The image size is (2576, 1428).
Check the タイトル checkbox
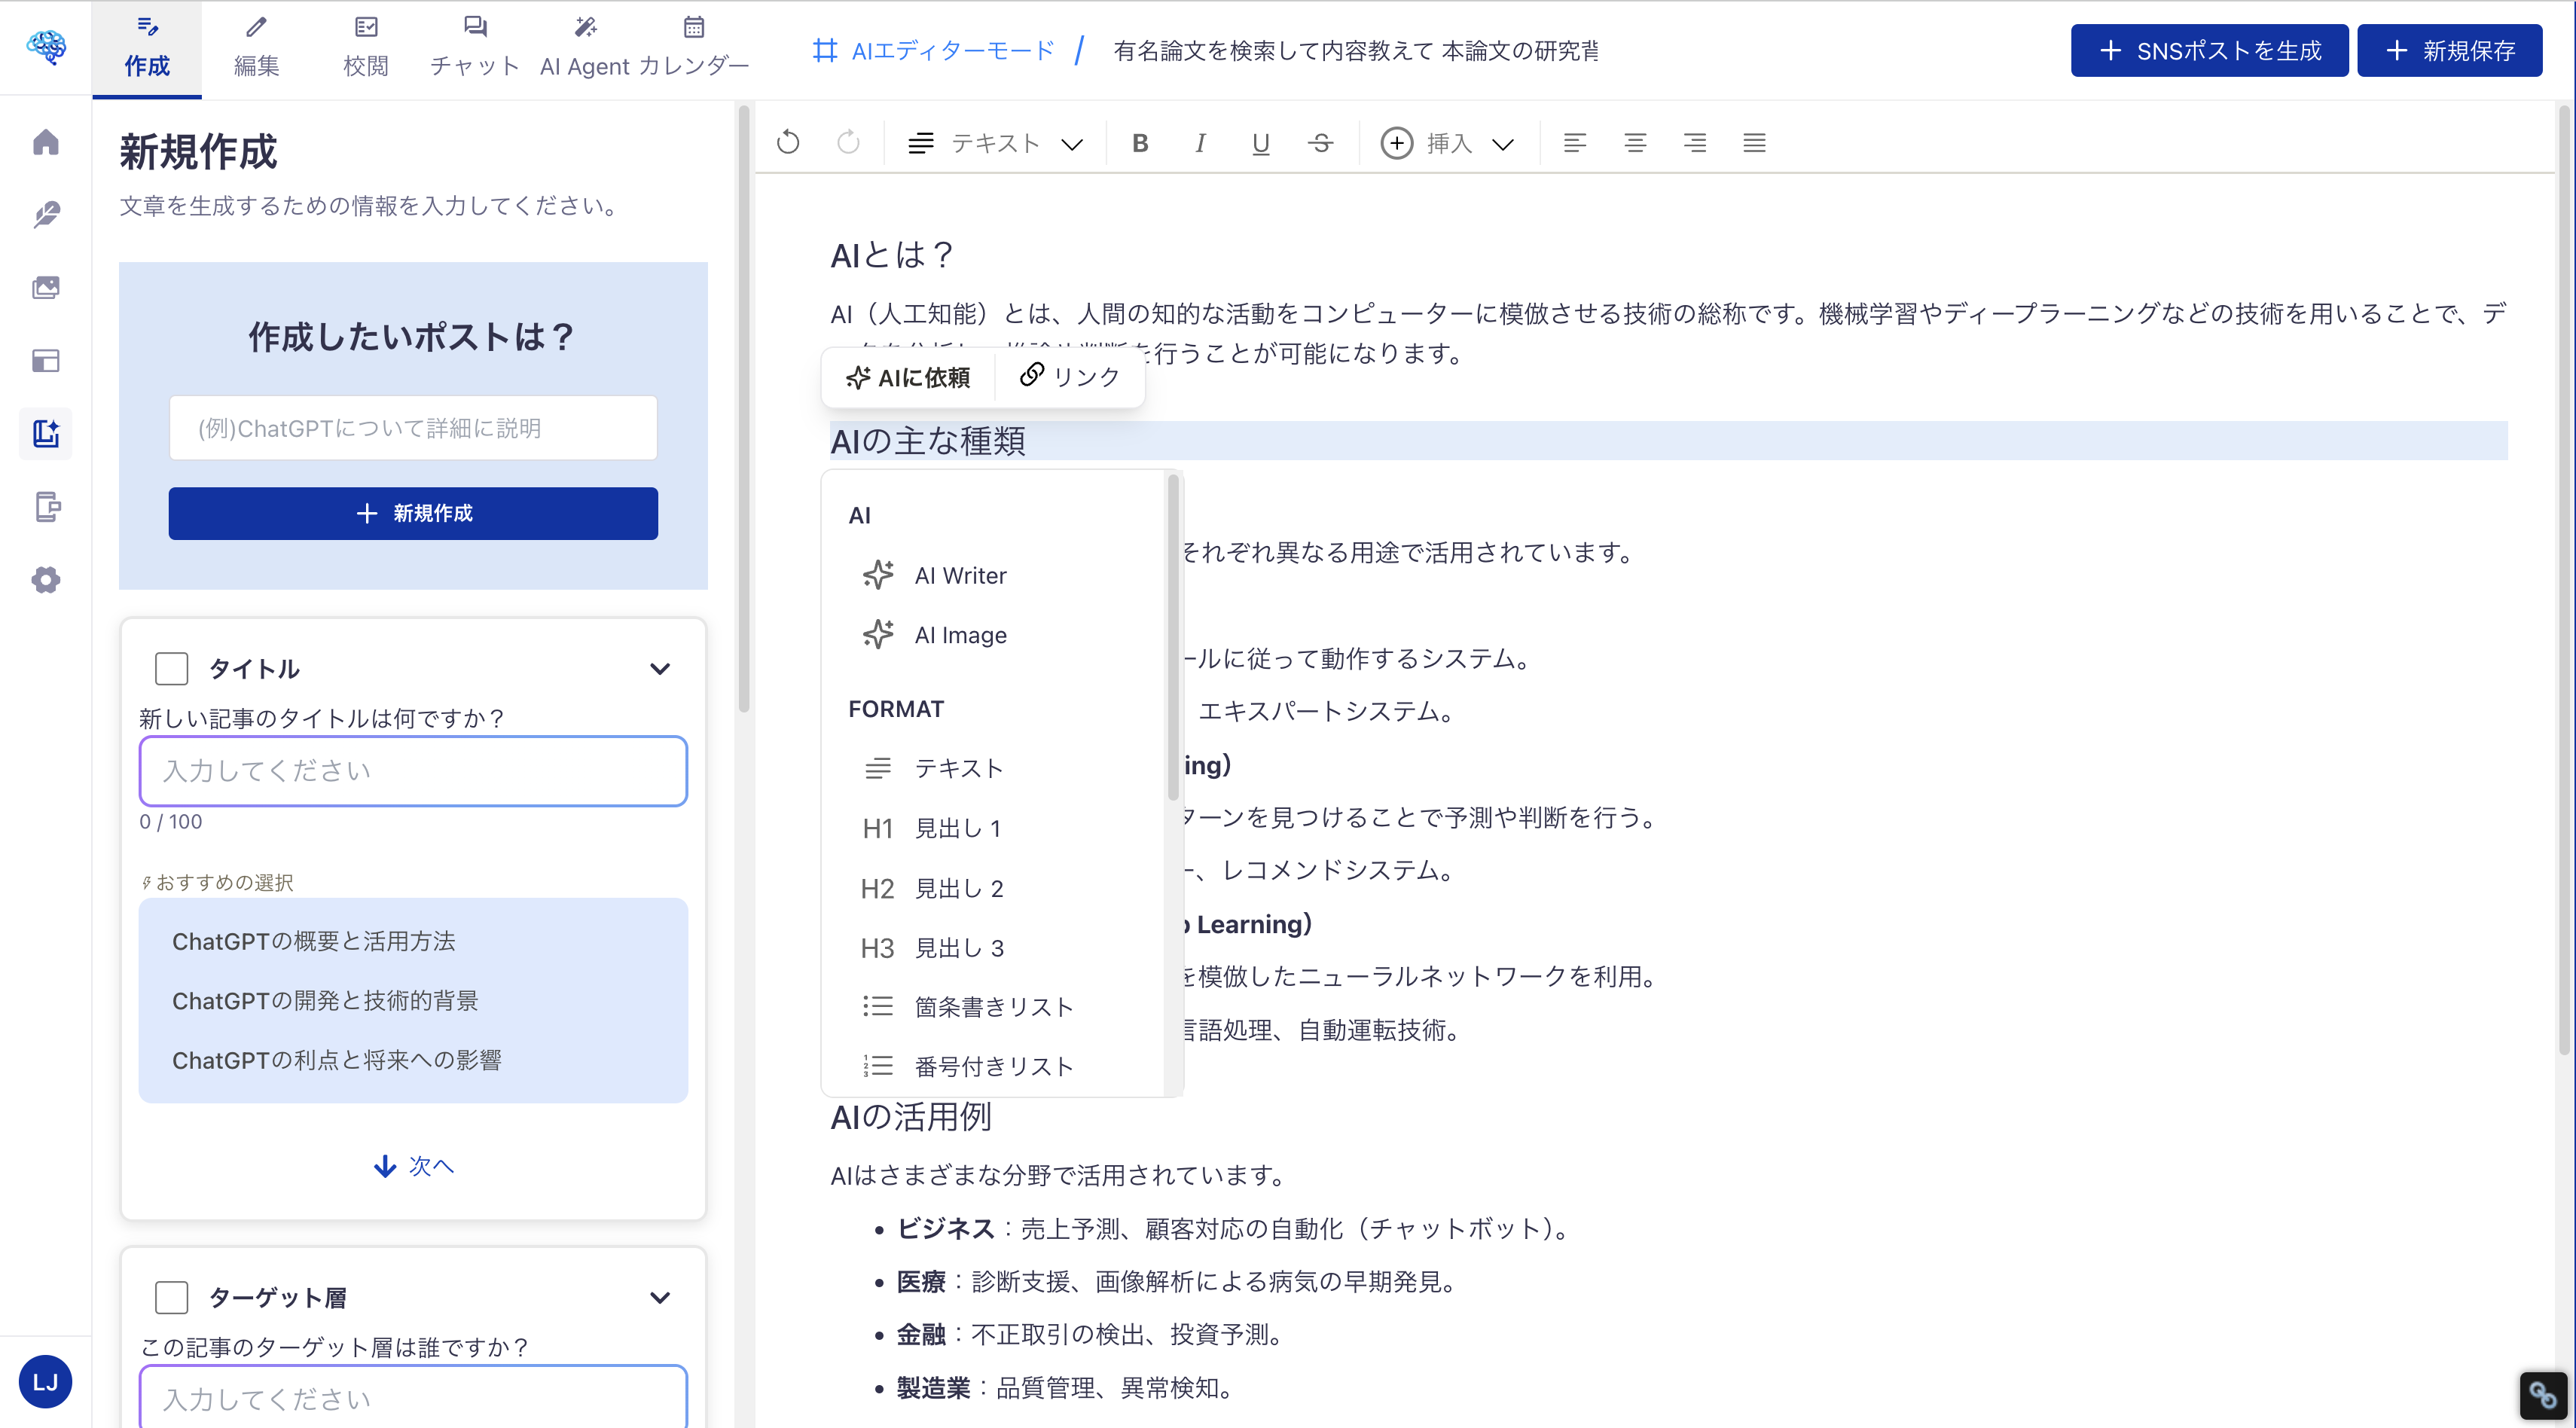pyautogui.click(x=172, y=669)
